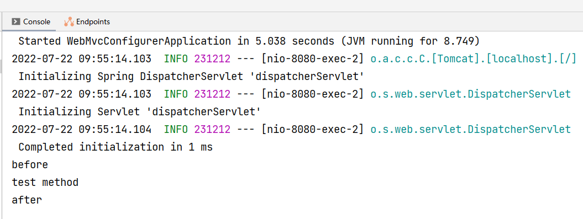Click the INFO level on the Tomcat log line
The width and height of the screenshot is (583, 219).
pos(176,58)
